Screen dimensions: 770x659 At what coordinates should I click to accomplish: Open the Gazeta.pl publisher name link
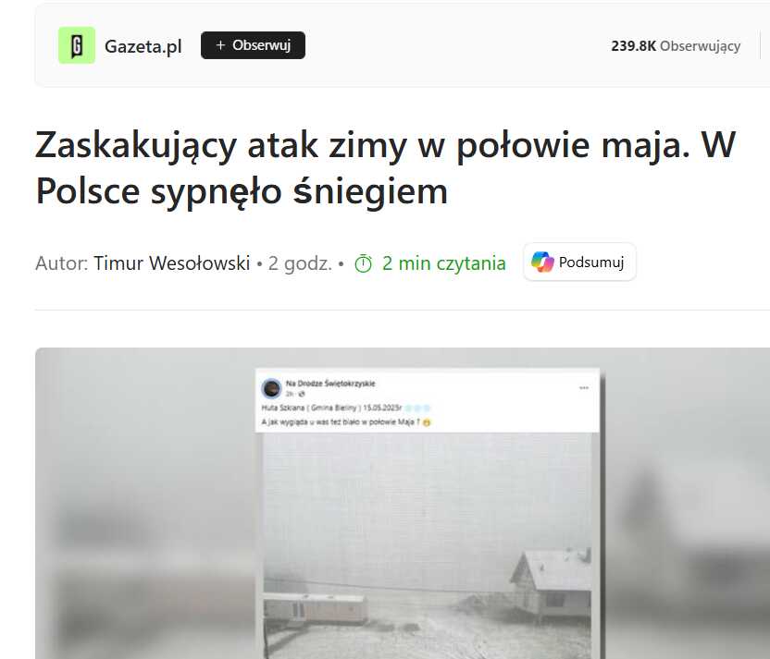click(x=143, y=46)
